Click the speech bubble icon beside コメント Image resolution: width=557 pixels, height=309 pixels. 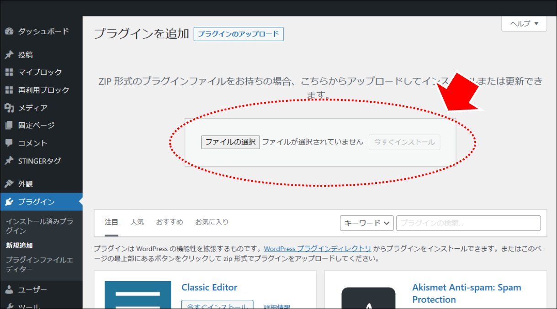[x=9, y=143]
